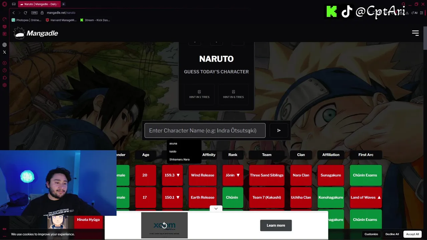Accept all cookies

point(413,234)
